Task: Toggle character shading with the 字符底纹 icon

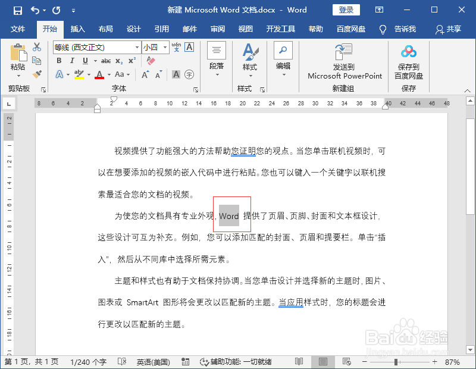Action: [177, 74]
